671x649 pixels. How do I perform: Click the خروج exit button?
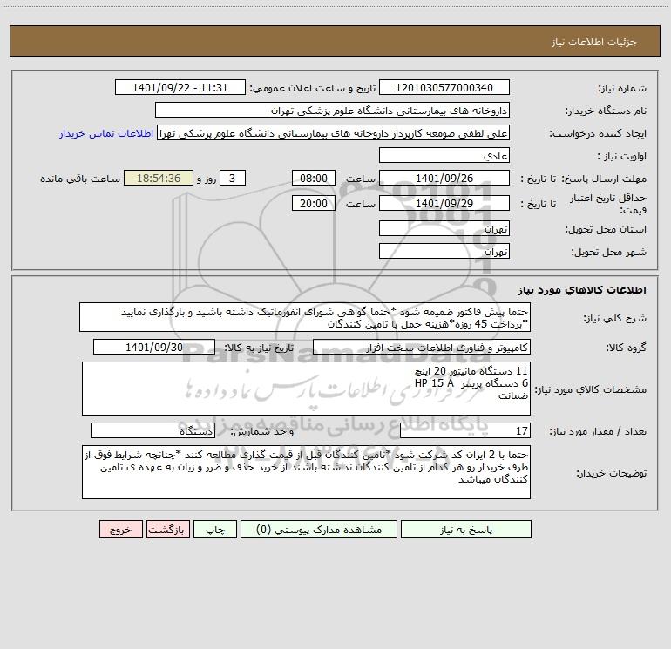click(120, 529)
